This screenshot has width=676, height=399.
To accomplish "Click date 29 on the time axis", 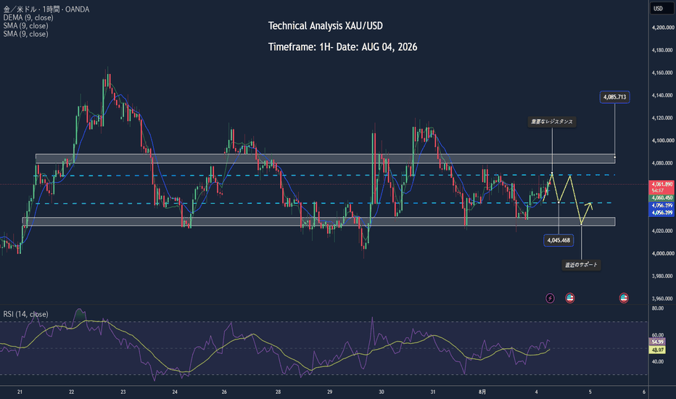I will point(329,392).
